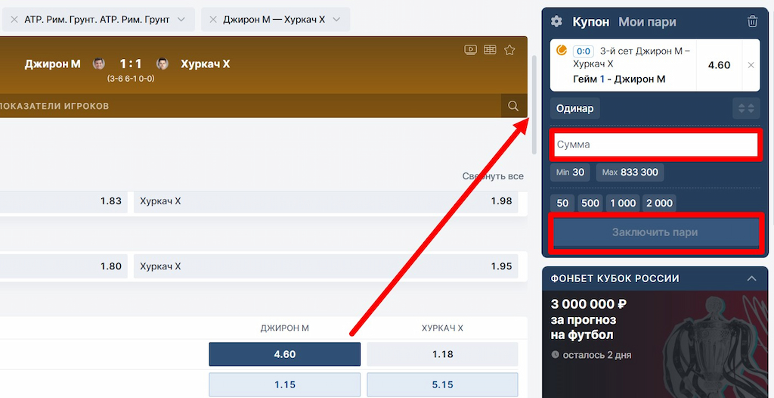Screen dimensions: 774x398
Task: Open search magnifier in match header
Action: [513, 106]
